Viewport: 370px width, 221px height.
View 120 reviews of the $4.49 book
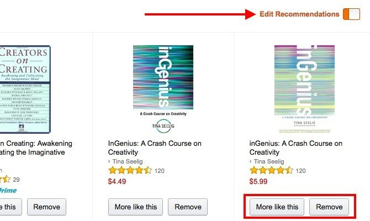click(160, 171)
